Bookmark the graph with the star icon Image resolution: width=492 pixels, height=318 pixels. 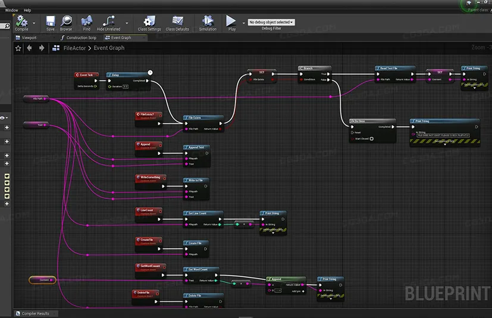tap(18, 48)
